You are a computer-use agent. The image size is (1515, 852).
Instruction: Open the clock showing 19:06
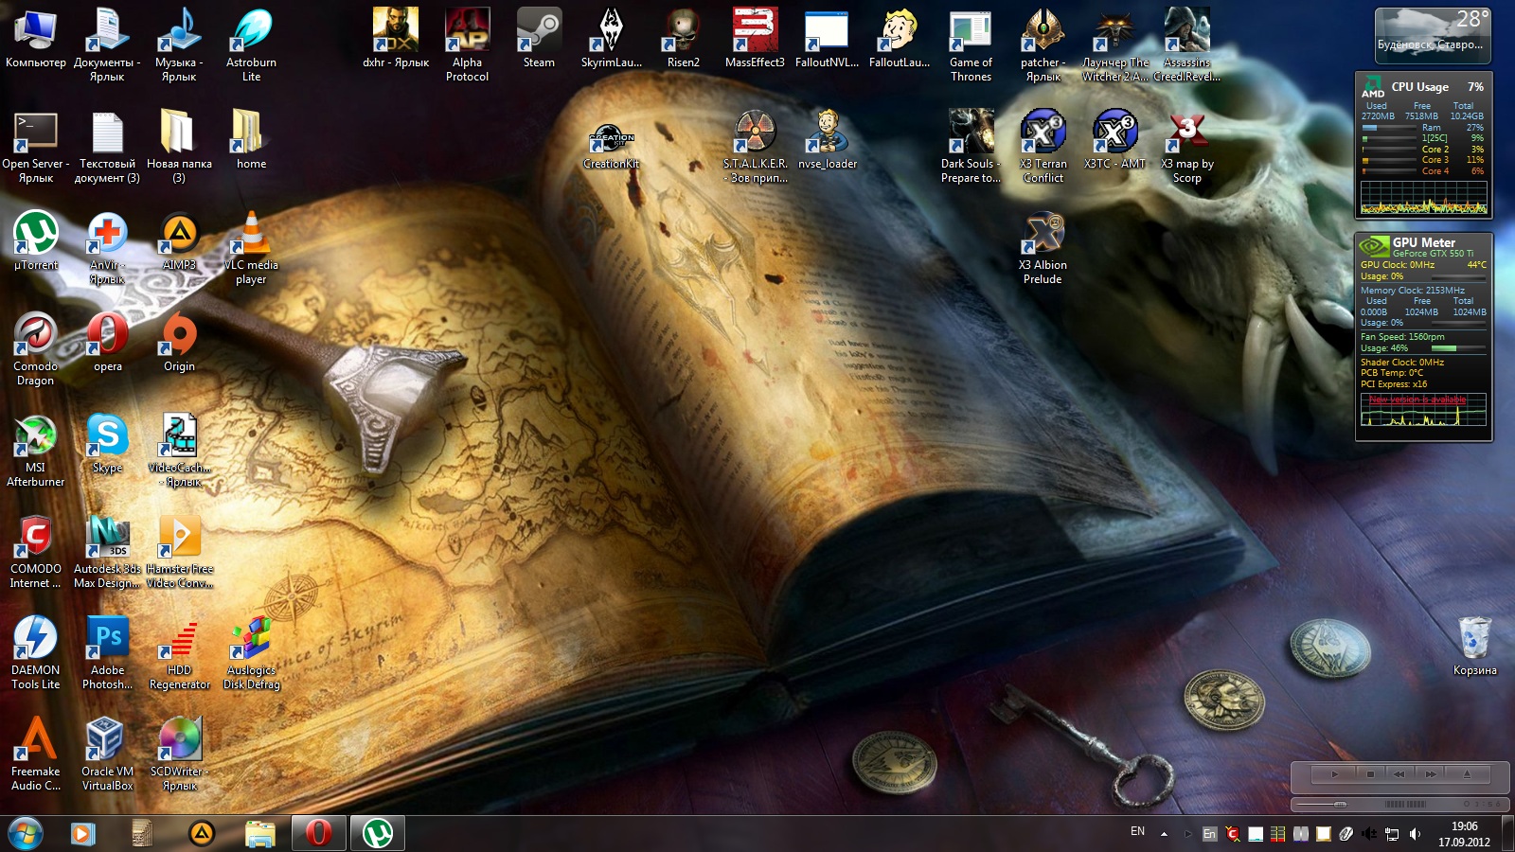(1464, 834)
